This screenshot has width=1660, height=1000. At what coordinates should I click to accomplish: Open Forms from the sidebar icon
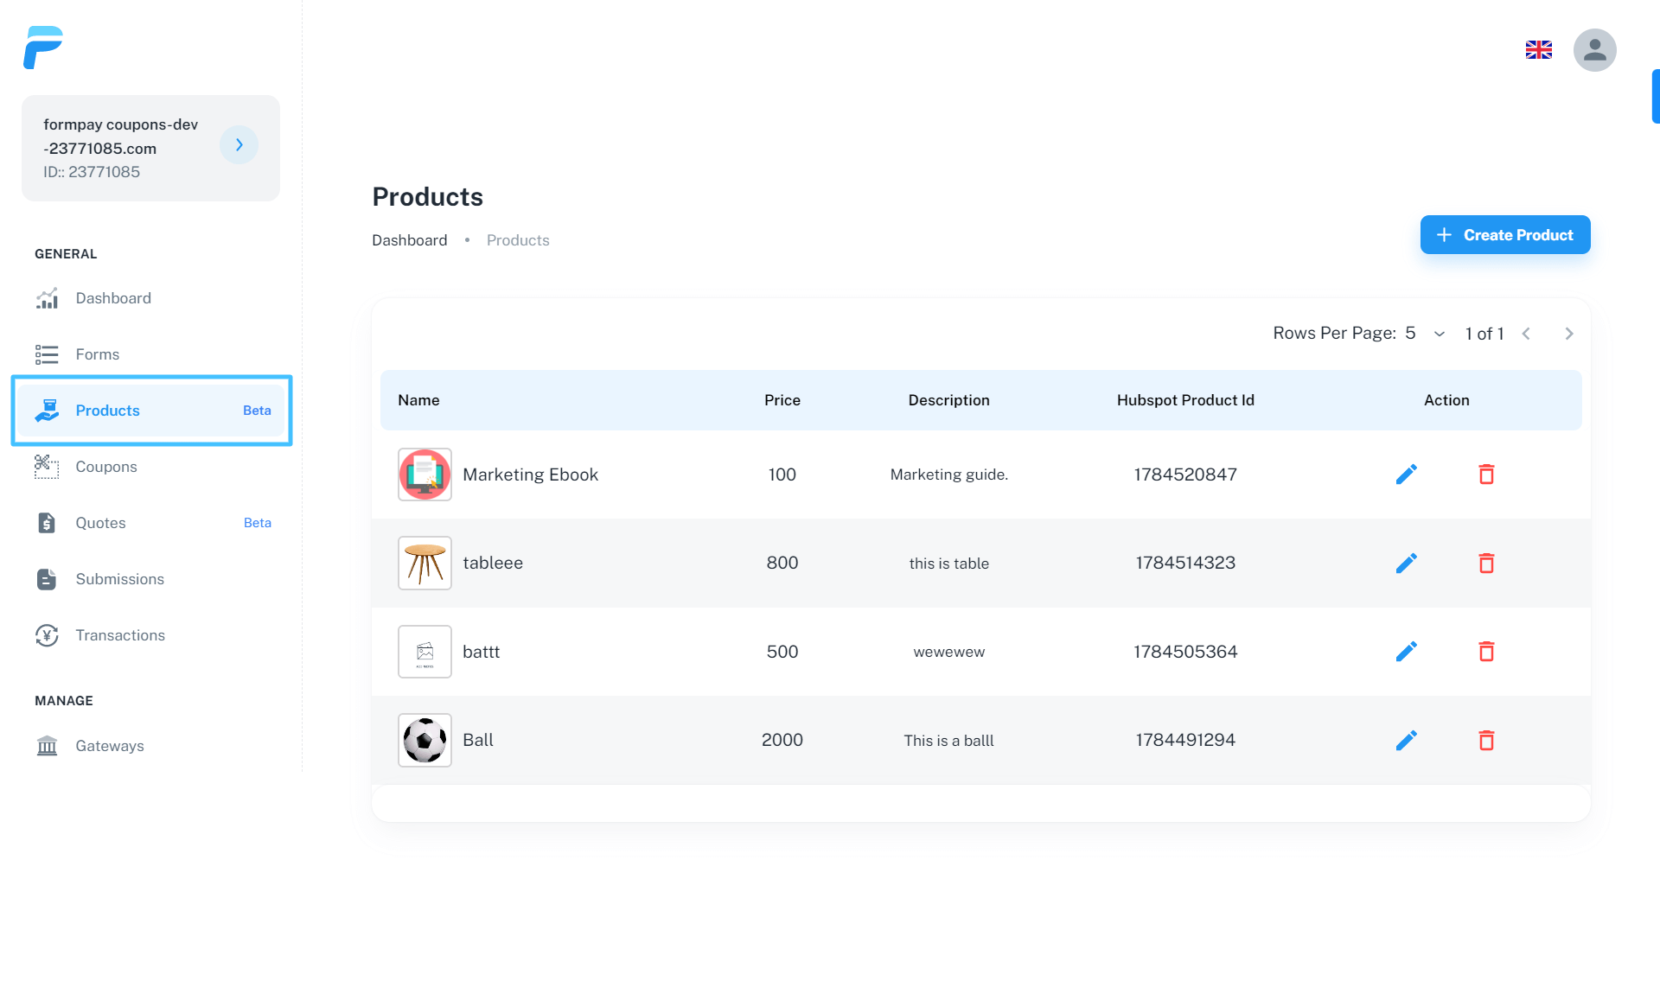(48, 354)
